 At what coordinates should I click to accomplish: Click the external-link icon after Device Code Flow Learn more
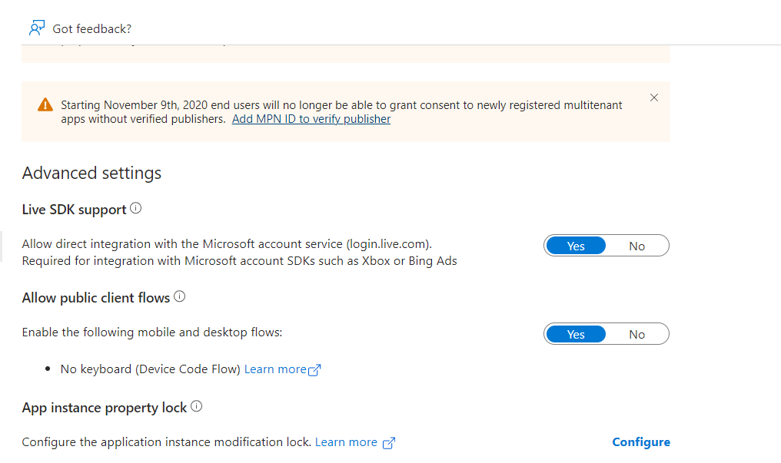click(316, 369)
